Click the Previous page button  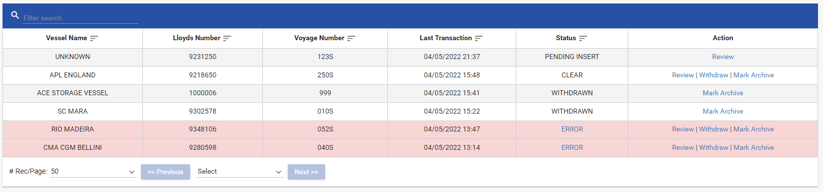(x=165, y=172)
